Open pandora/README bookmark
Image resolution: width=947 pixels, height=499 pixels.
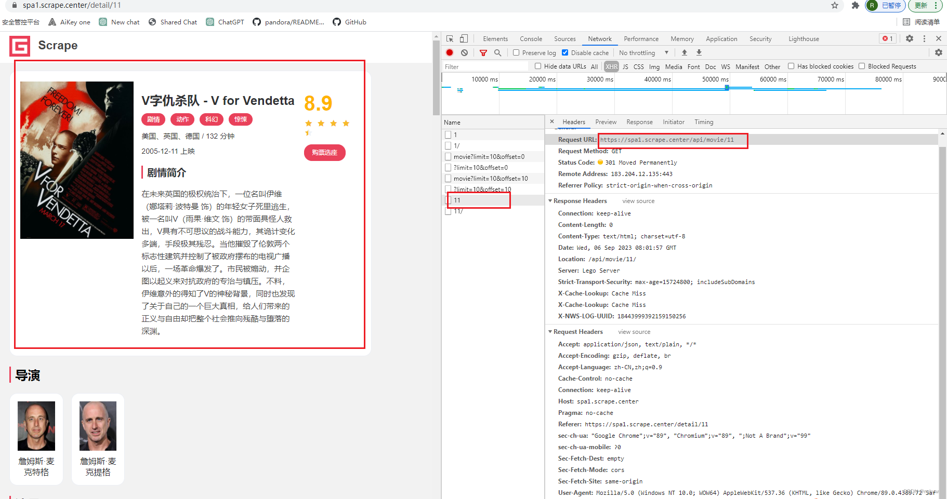(x=288, y=22)
